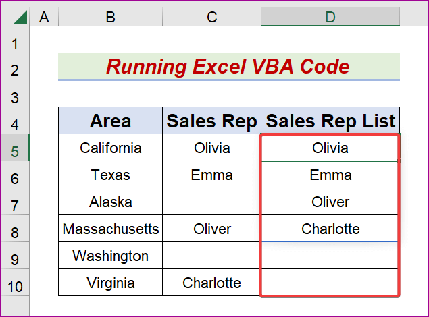Select the cell containing 'Massachusetts'

coord(110,229)
